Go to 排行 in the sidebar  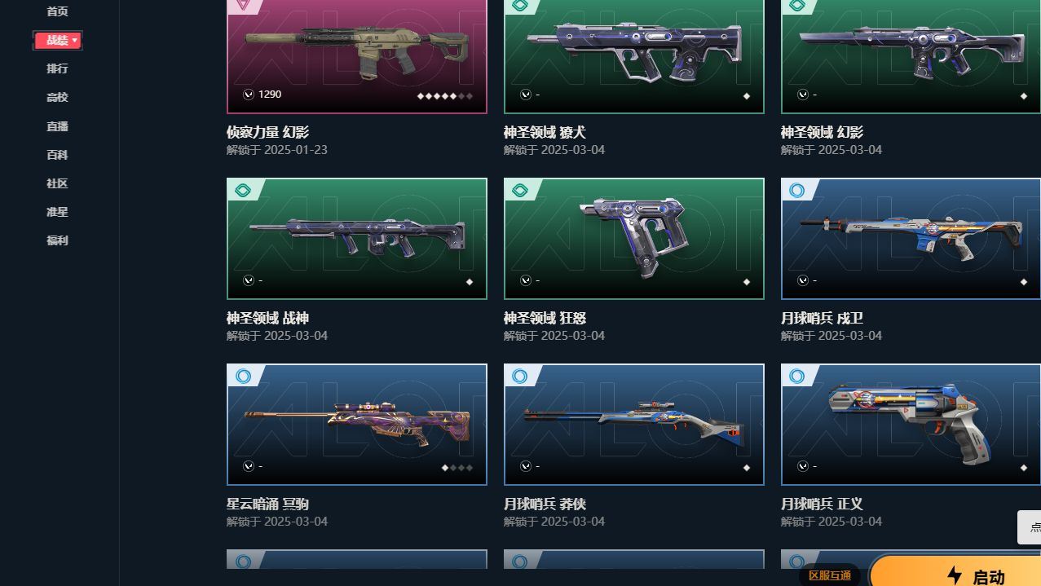pos(57,68)
